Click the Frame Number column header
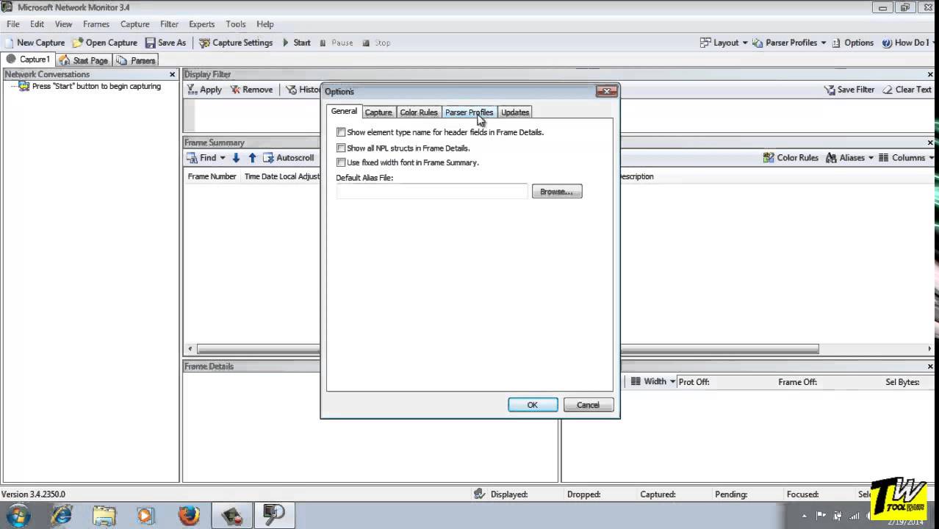 click(x=212, y=176)
